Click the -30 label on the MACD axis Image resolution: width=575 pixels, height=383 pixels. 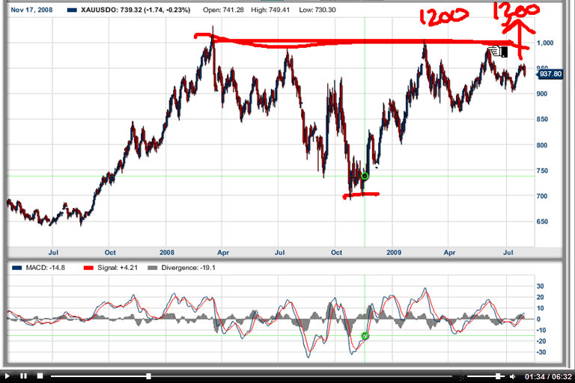(x=540, y=352)
